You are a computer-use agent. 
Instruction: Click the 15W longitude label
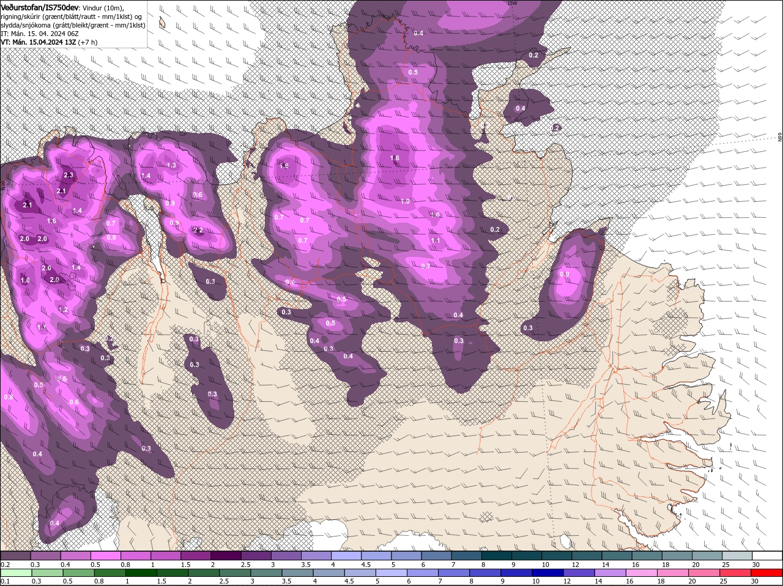[511, 3]
